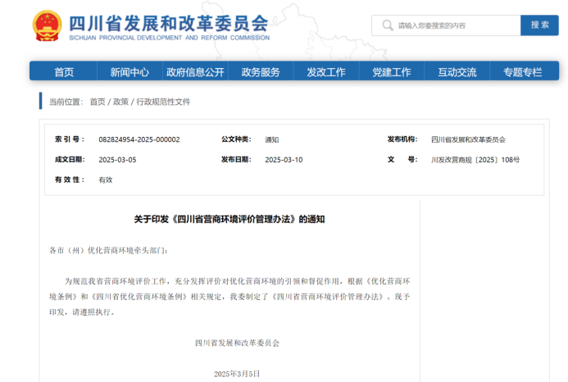The width and height of the screenshot is (568, 382).
Task: Go to 专题专栏 navigation item
Action: coord(523,72)
